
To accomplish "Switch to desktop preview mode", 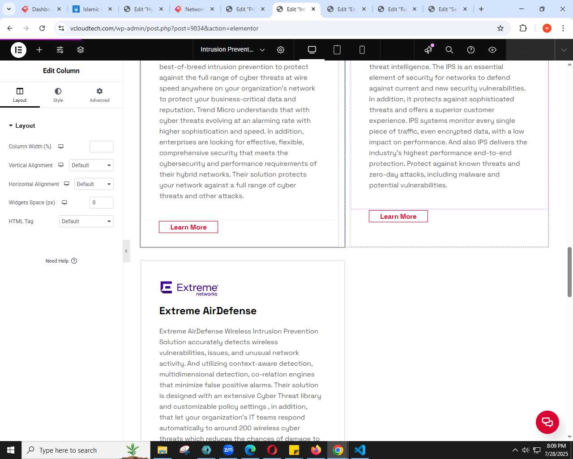I will pyautogui.click(x=312, y=50).
